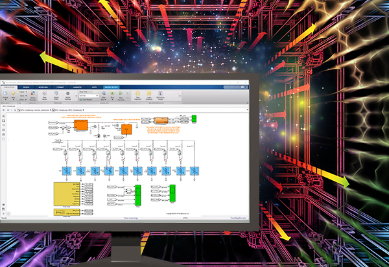
Task: Select the large yellow block in the diagram
Action: [67, 194]
